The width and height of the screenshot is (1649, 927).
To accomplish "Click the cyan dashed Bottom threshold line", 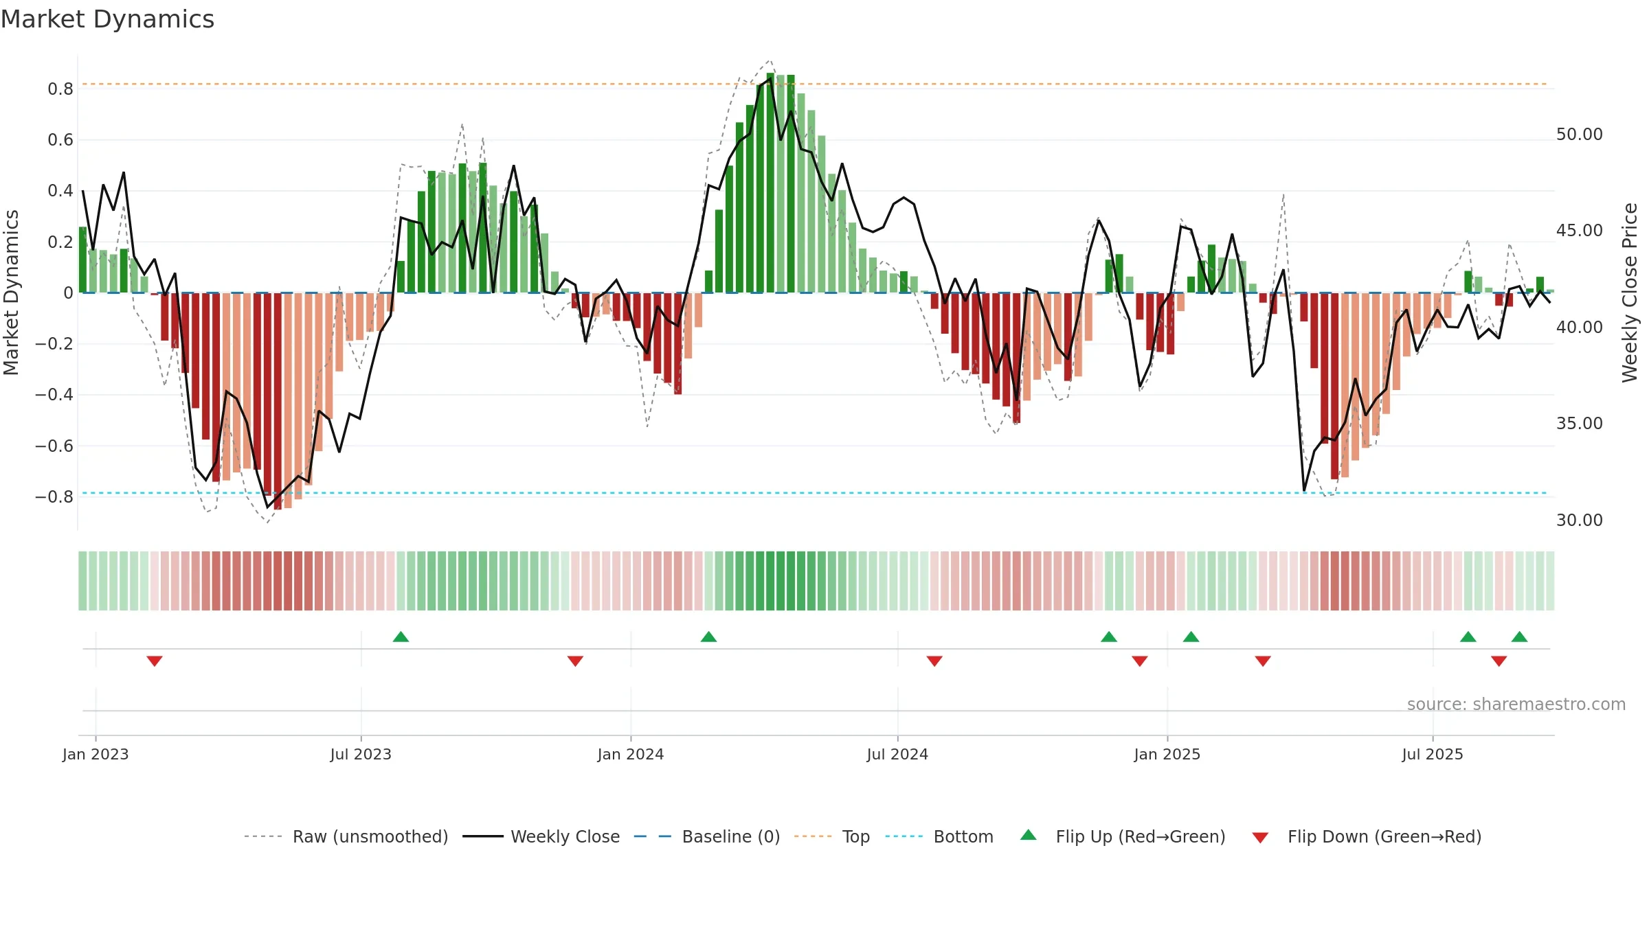I will coord(815,493).
